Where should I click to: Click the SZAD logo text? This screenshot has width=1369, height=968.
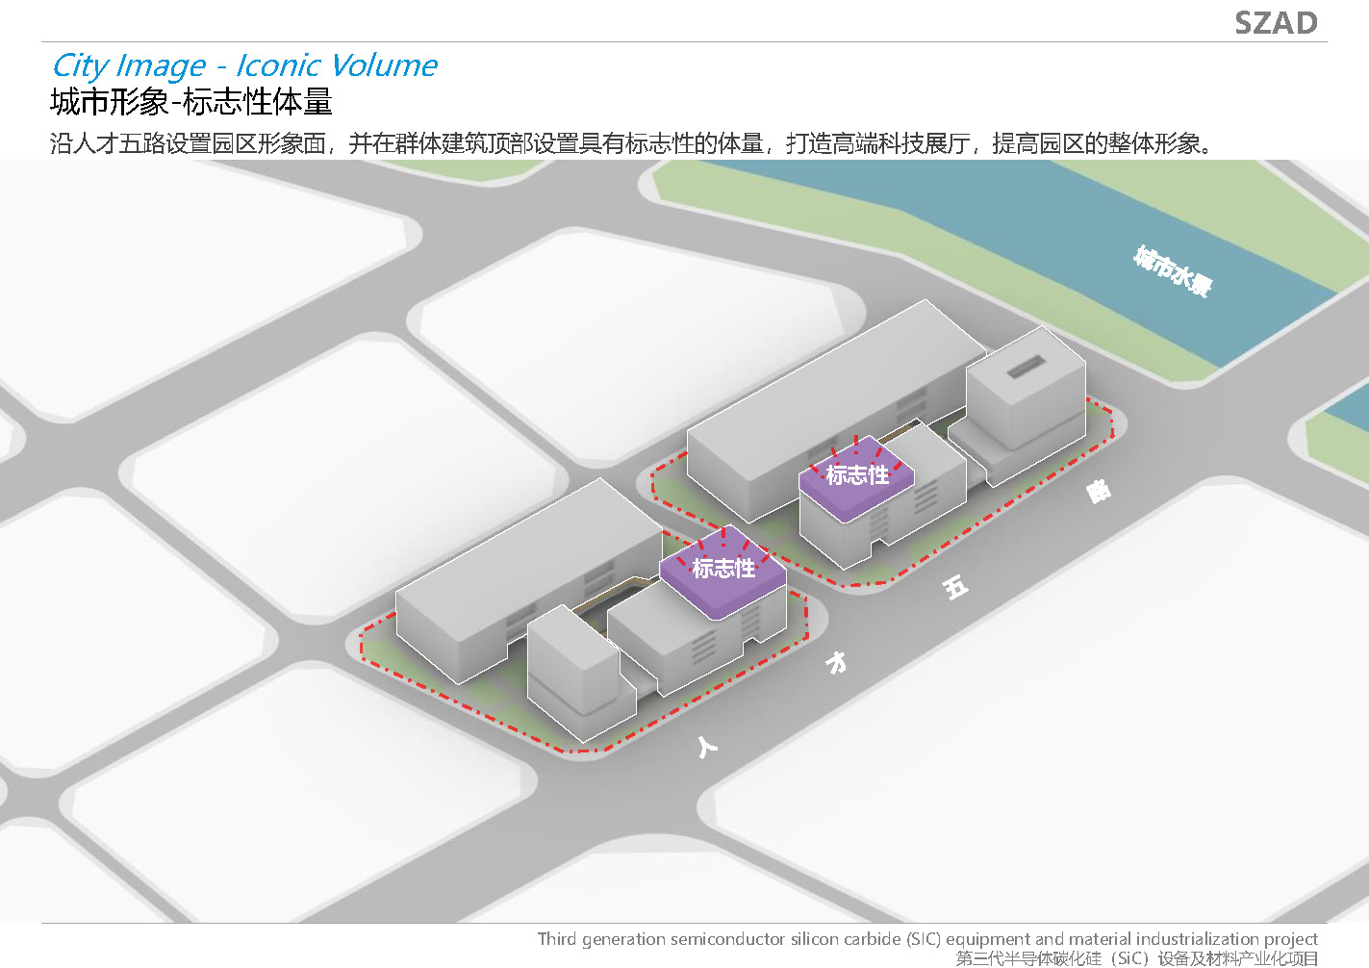point(1276,22)
